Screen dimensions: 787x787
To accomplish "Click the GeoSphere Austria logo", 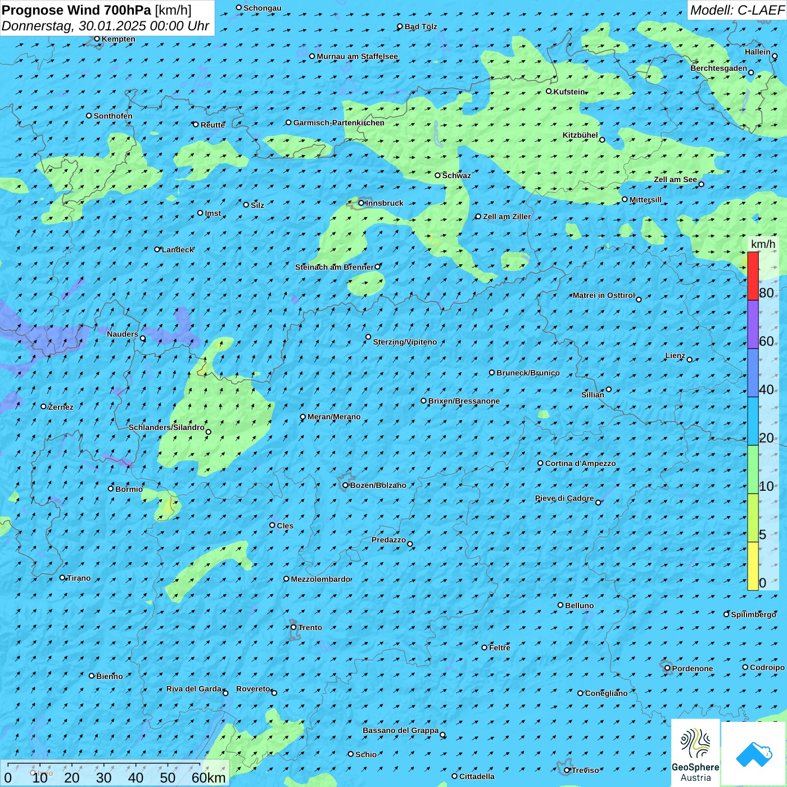I will (695, 753).
